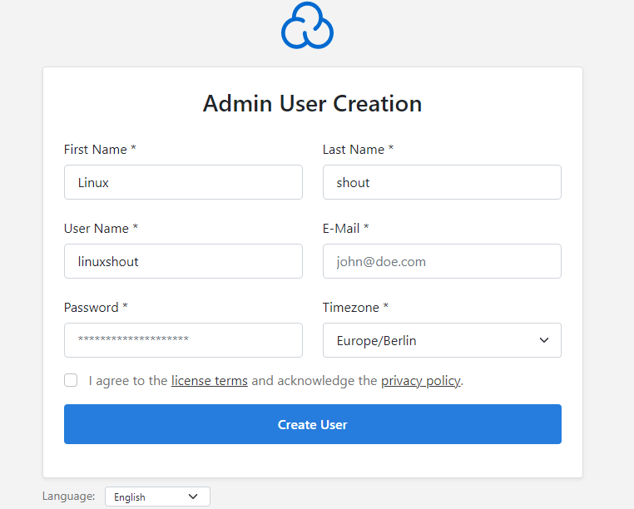Click the English language selector

tap(157, 497)
